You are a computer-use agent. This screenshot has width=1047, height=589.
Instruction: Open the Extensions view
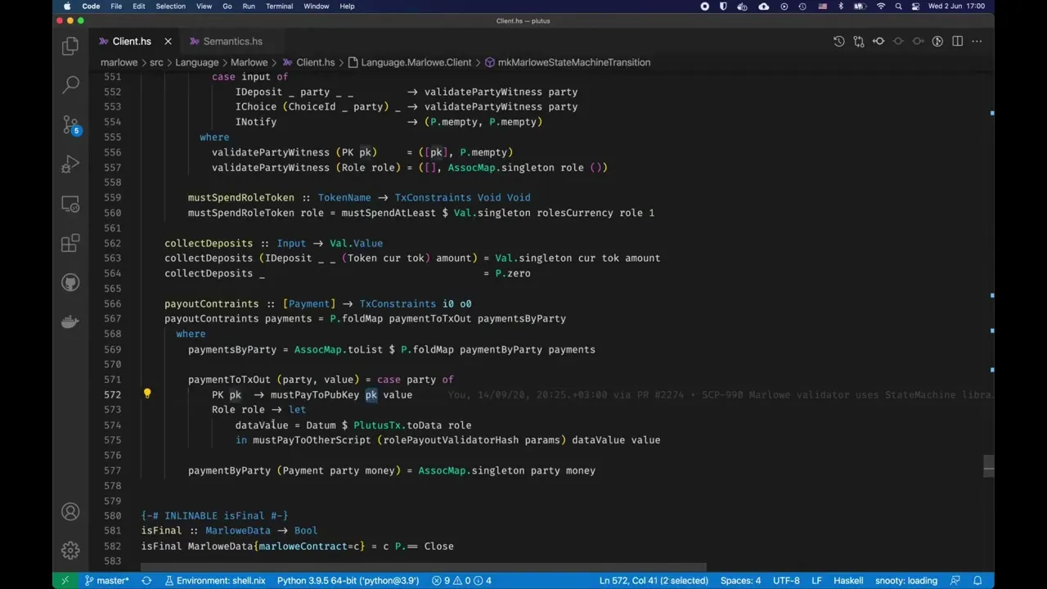(70, 243)
